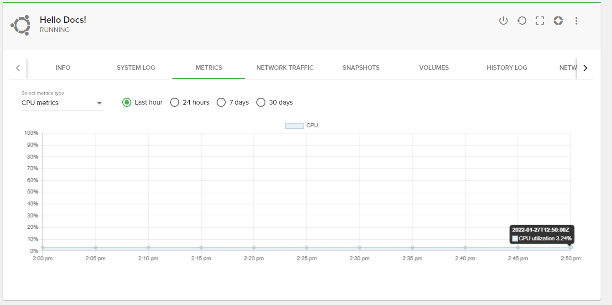View the History Log tab
The image size is (612, 305).
[x=507, y=68]
